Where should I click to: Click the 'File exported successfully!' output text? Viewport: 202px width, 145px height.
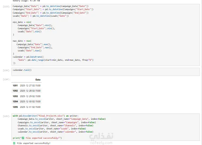(34, 143)
